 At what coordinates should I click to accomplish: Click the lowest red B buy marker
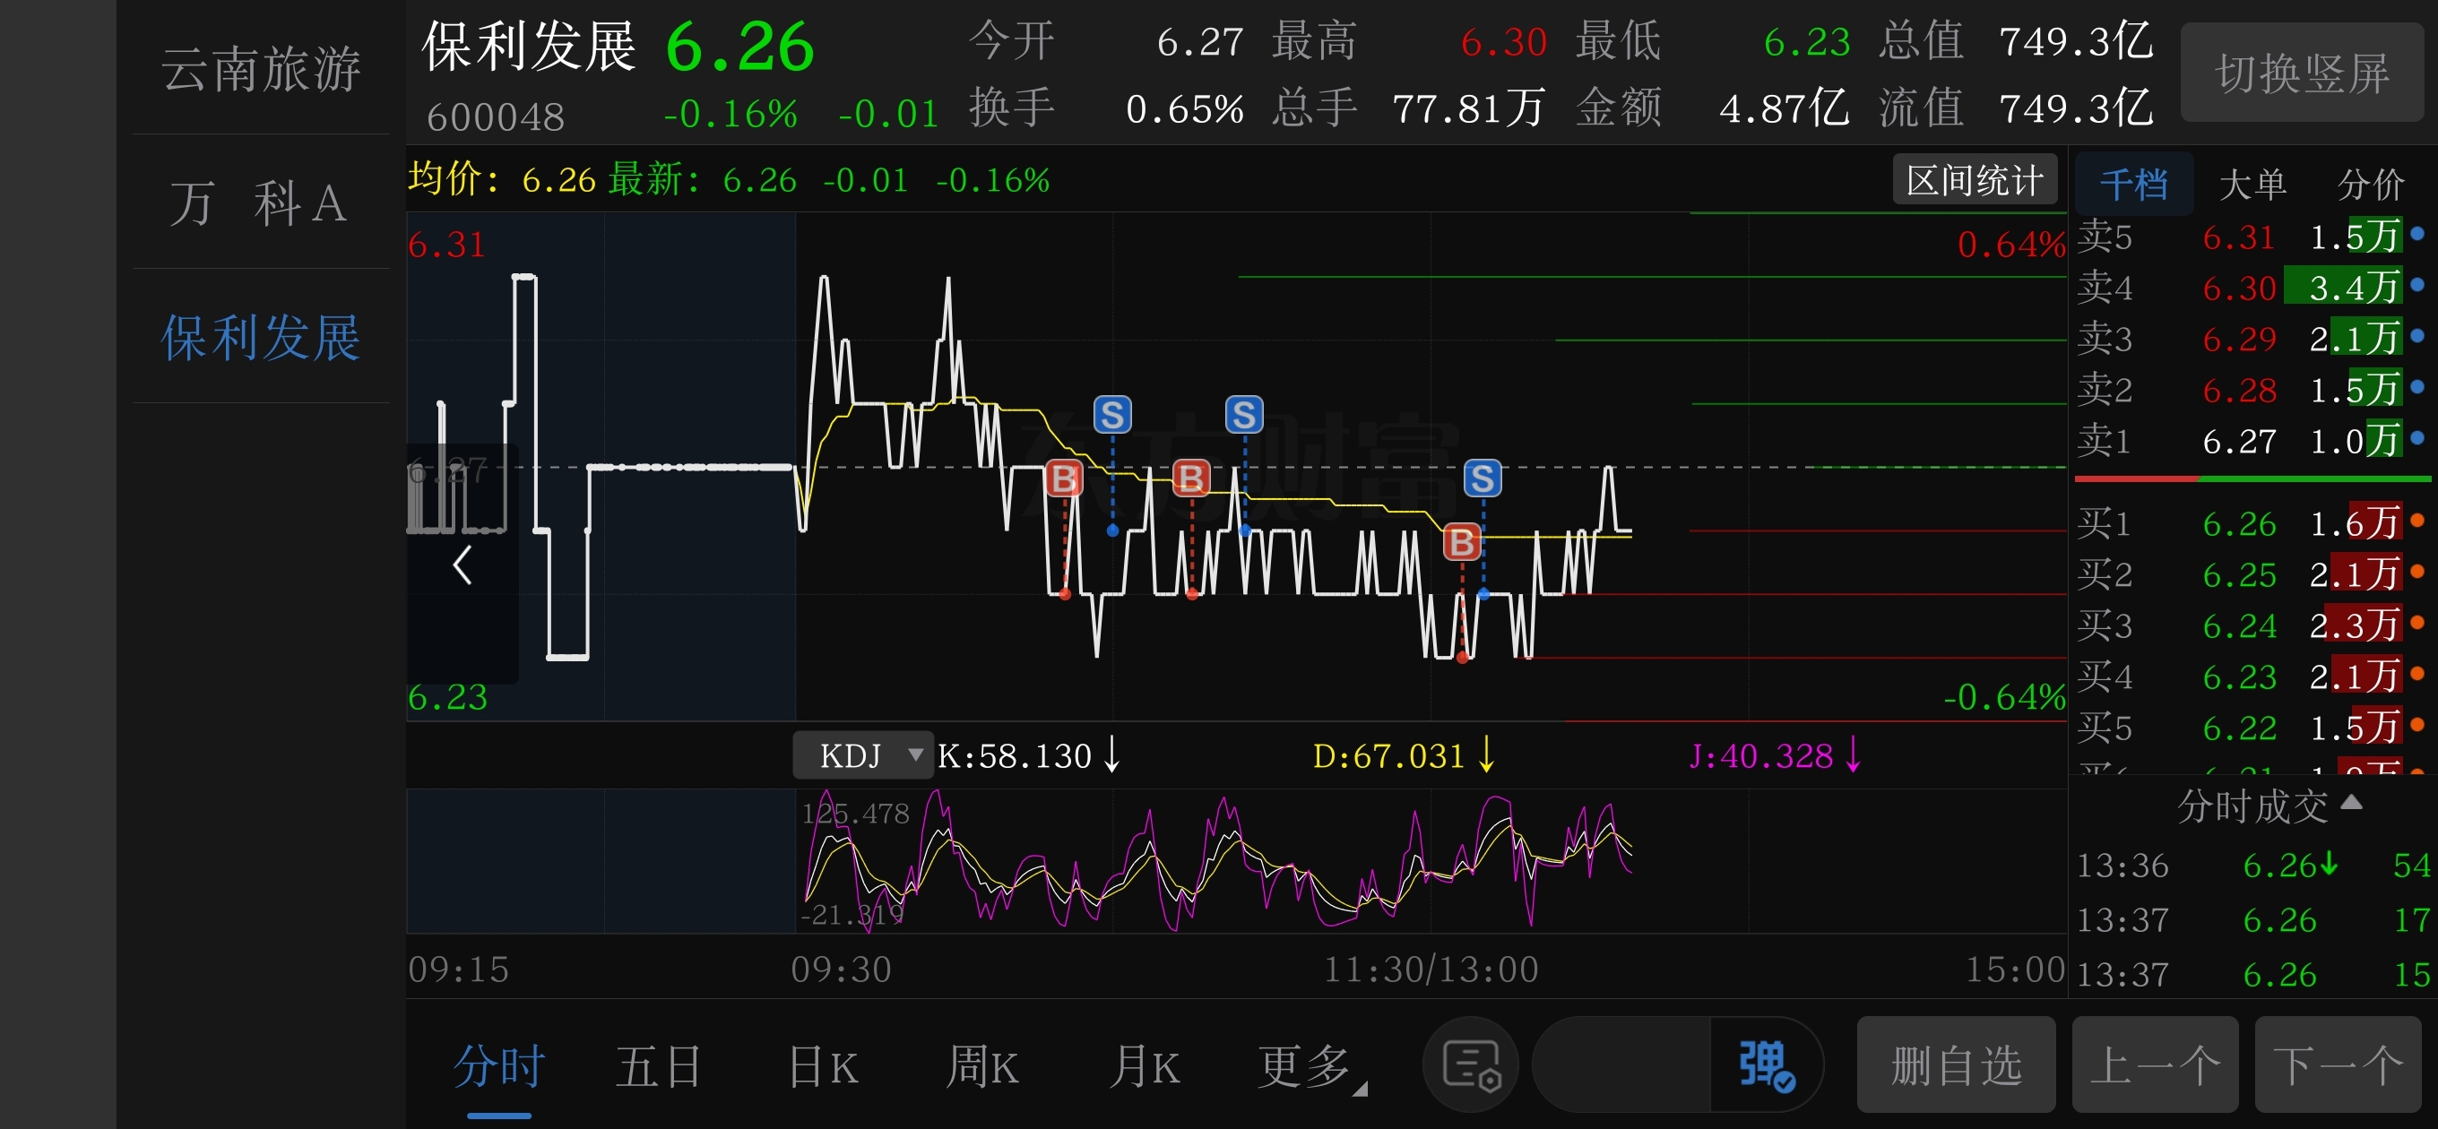[1461, 542]
